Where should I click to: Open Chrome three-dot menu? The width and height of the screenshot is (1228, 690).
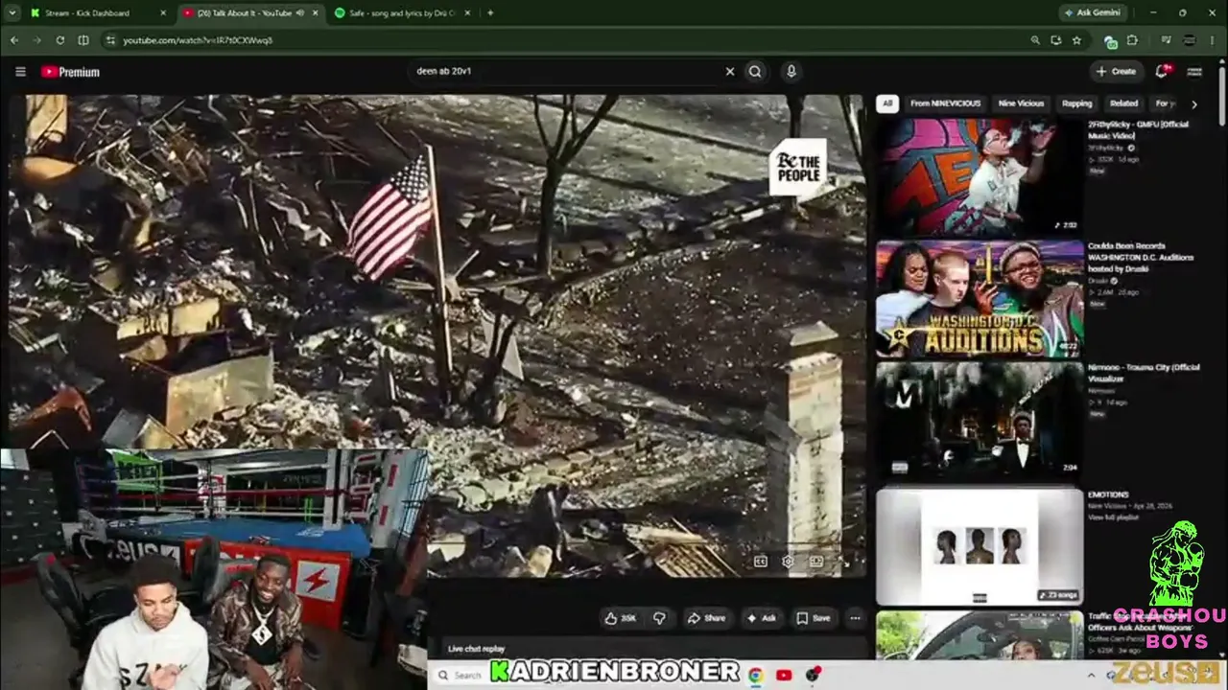pyautogui.click(x=1214, y=40)
